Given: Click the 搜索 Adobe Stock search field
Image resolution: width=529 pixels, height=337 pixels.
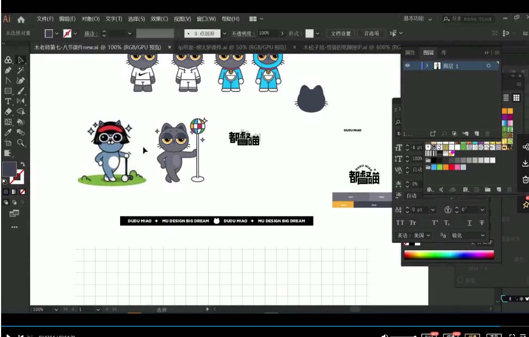Looking at the screenshot, I should (x=469, y=19).
